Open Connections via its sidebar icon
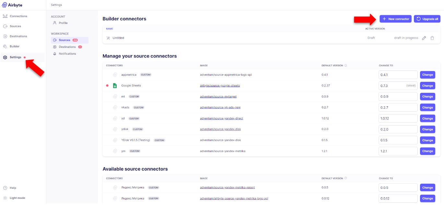Viewport: 444px width, 205px height. click(x=5, y=16)
